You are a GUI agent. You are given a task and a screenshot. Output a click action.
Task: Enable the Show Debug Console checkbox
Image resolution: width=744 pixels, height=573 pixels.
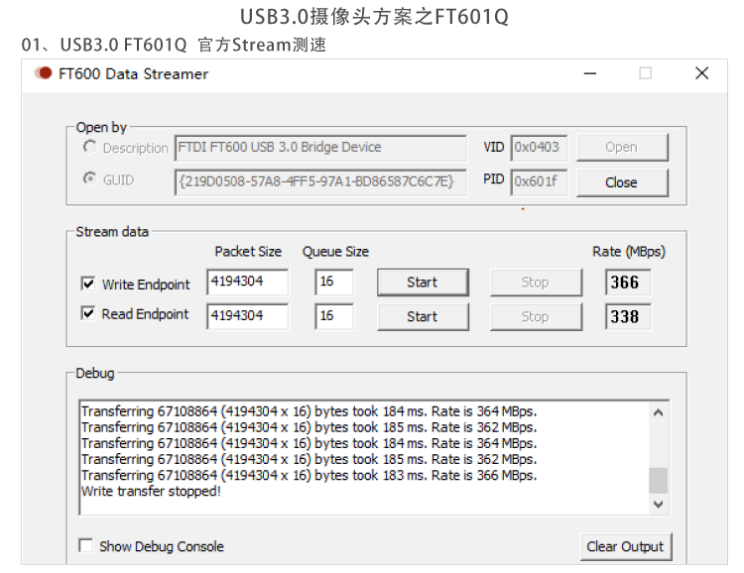pos(86,545)
